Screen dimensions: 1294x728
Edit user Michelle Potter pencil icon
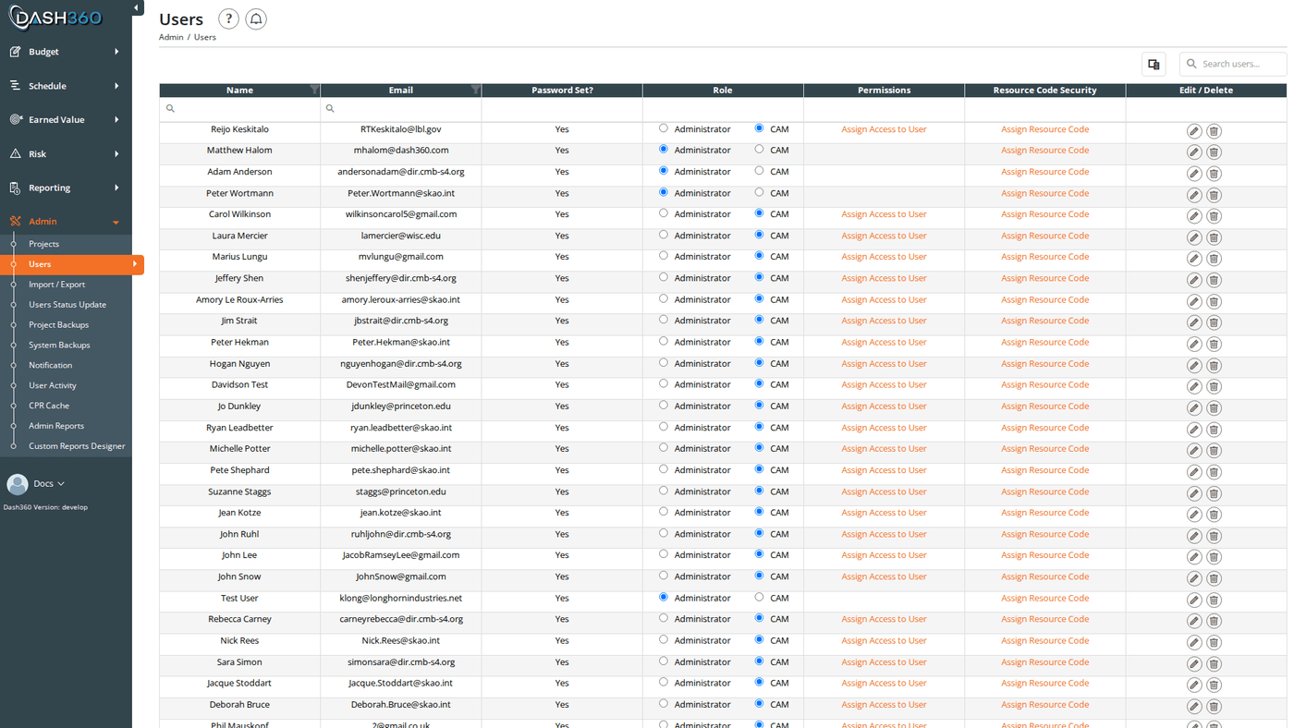[1194, 450]
